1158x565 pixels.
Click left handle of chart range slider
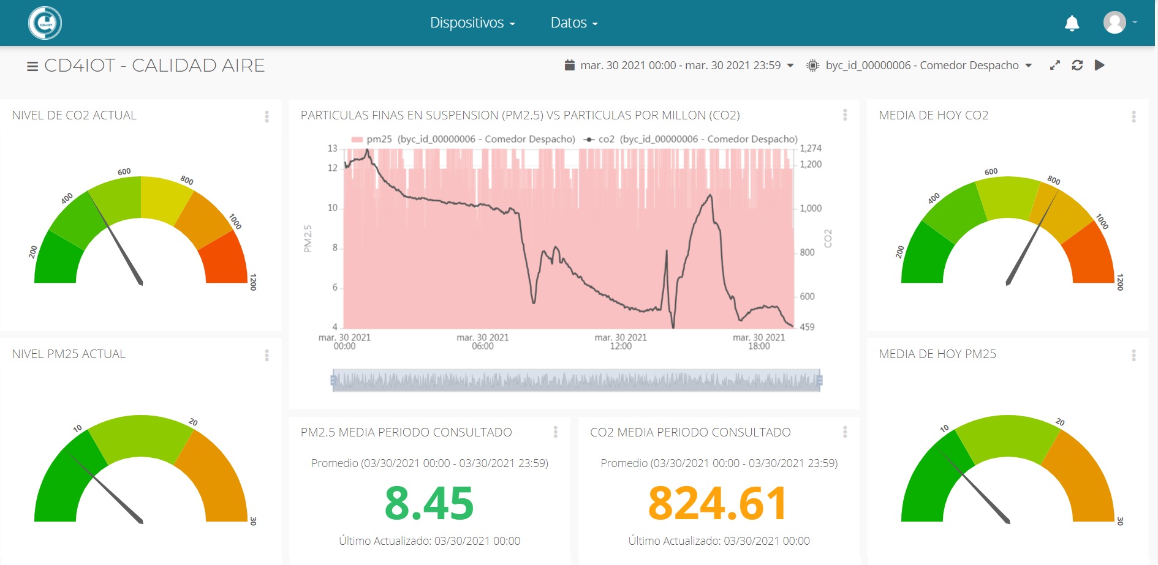pos(334,380)
